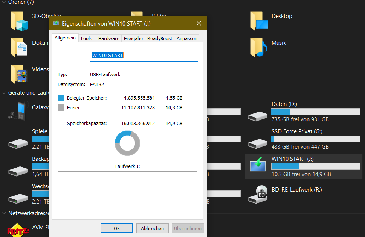Screen dimensions: 365x237
Task: Click the WIN10 START (J:) drive name
Action: (x=293, y=159)
